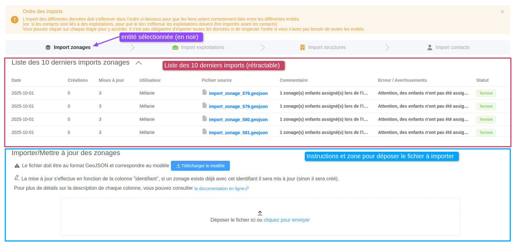Download import_zonage_579.geojson source file

[238, 106]
